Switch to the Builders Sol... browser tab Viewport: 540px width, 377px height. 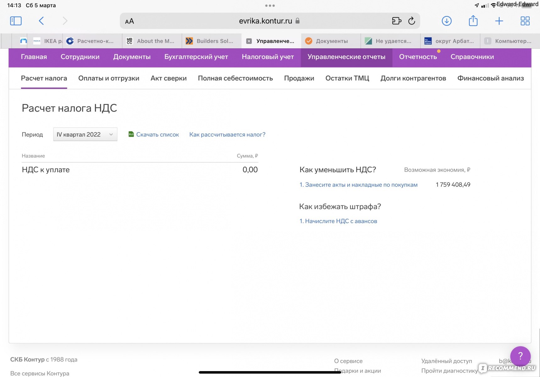point(212,41)
